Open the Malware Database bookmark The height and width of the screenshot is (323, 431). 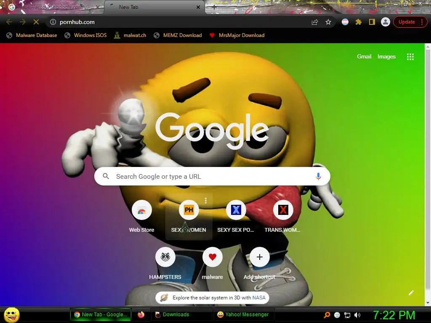pos(32,35)
